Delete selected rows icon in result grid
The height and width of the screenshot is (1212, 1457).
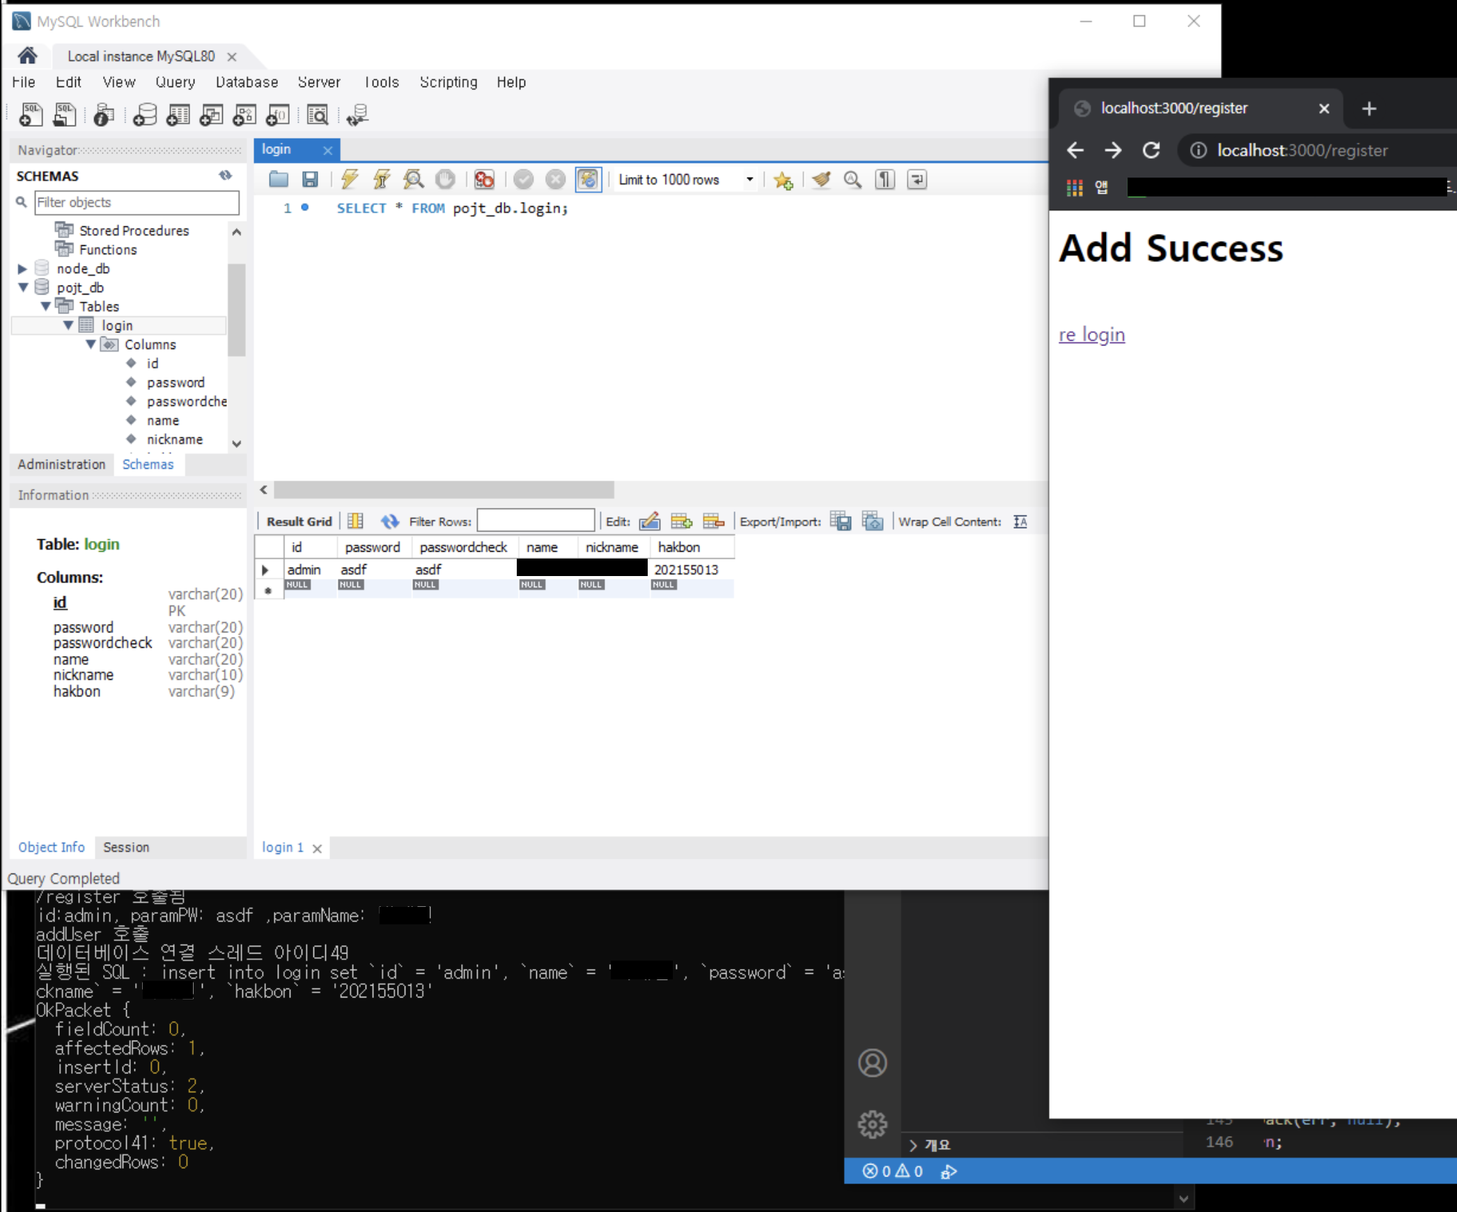coord(714,521)
